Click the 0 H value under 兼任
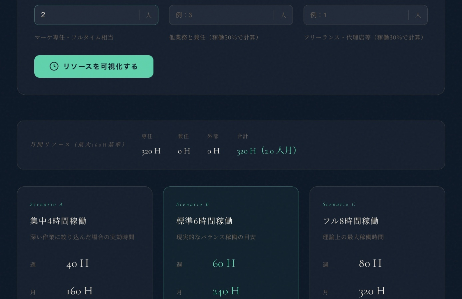Screen dimensions: 462x299 184,151
